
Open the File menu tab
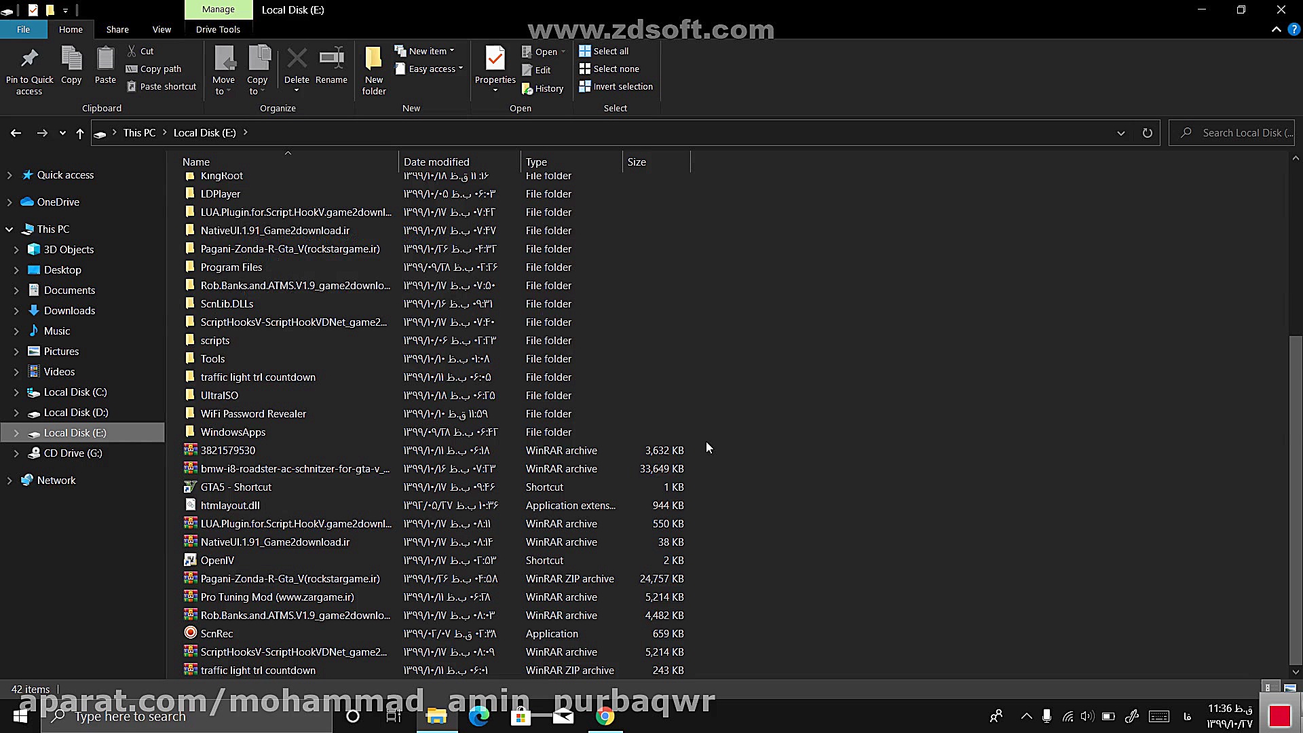pyautogui.click(x=23, y=29)
